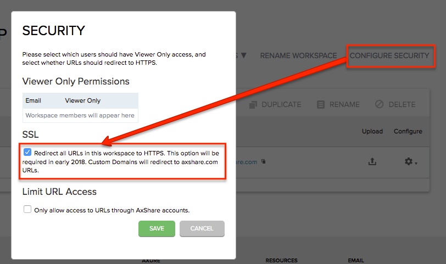
Task: Click the Configure column header
Action: tap(408, 131)
